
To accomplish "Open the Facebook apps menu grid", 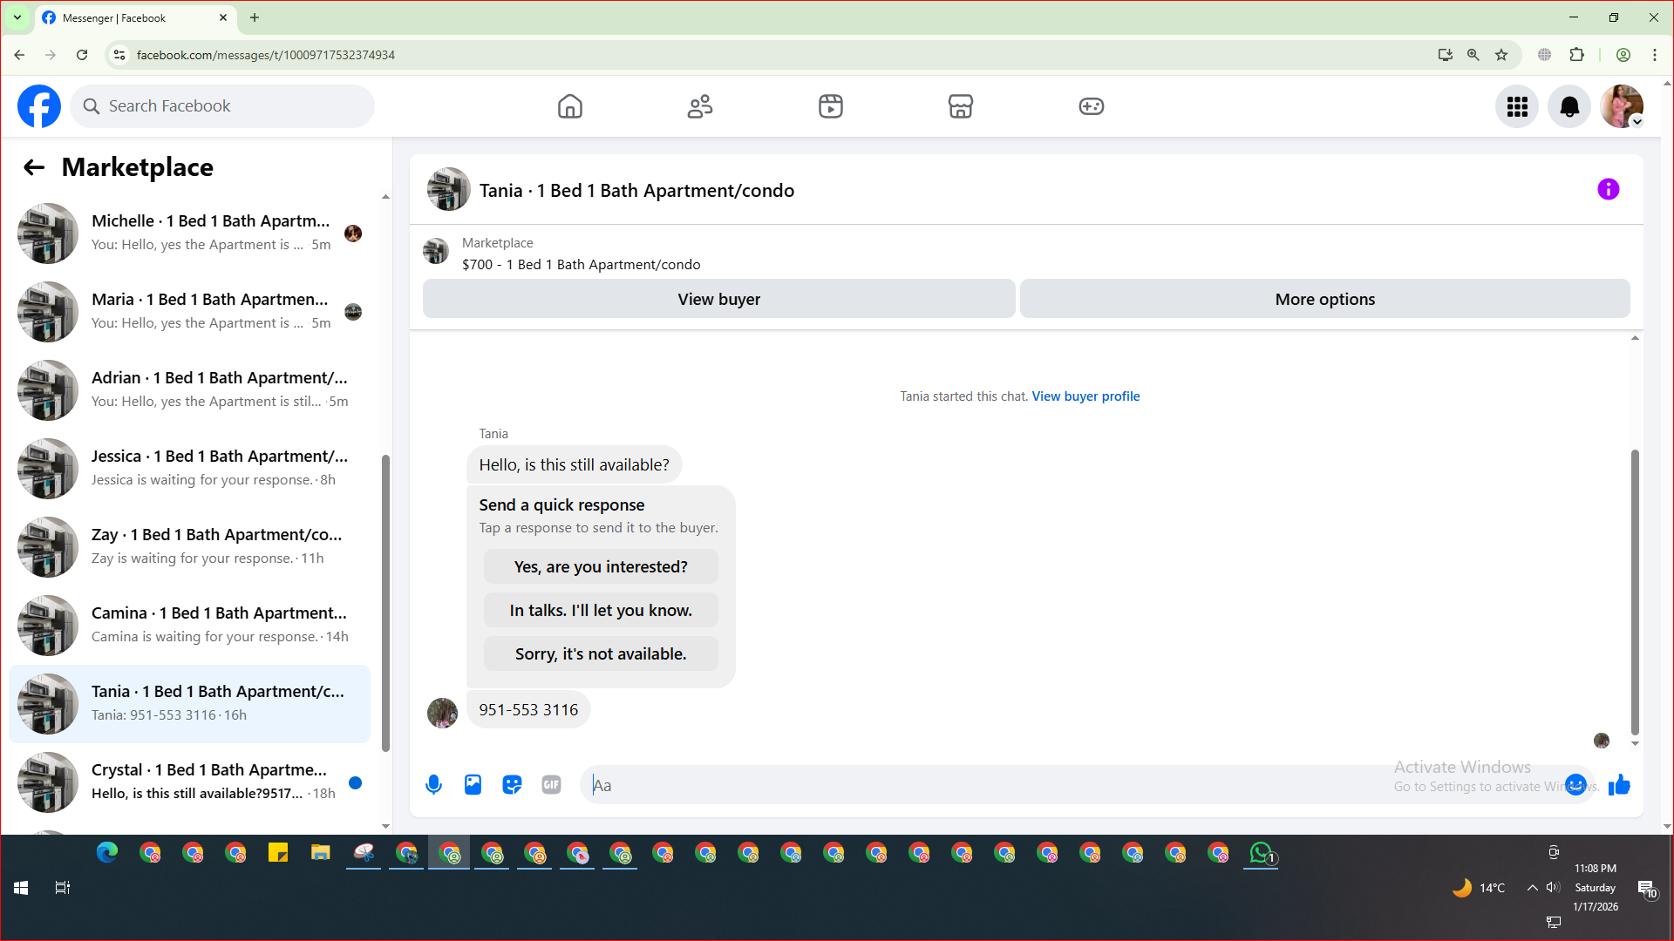I will 1517,106.
